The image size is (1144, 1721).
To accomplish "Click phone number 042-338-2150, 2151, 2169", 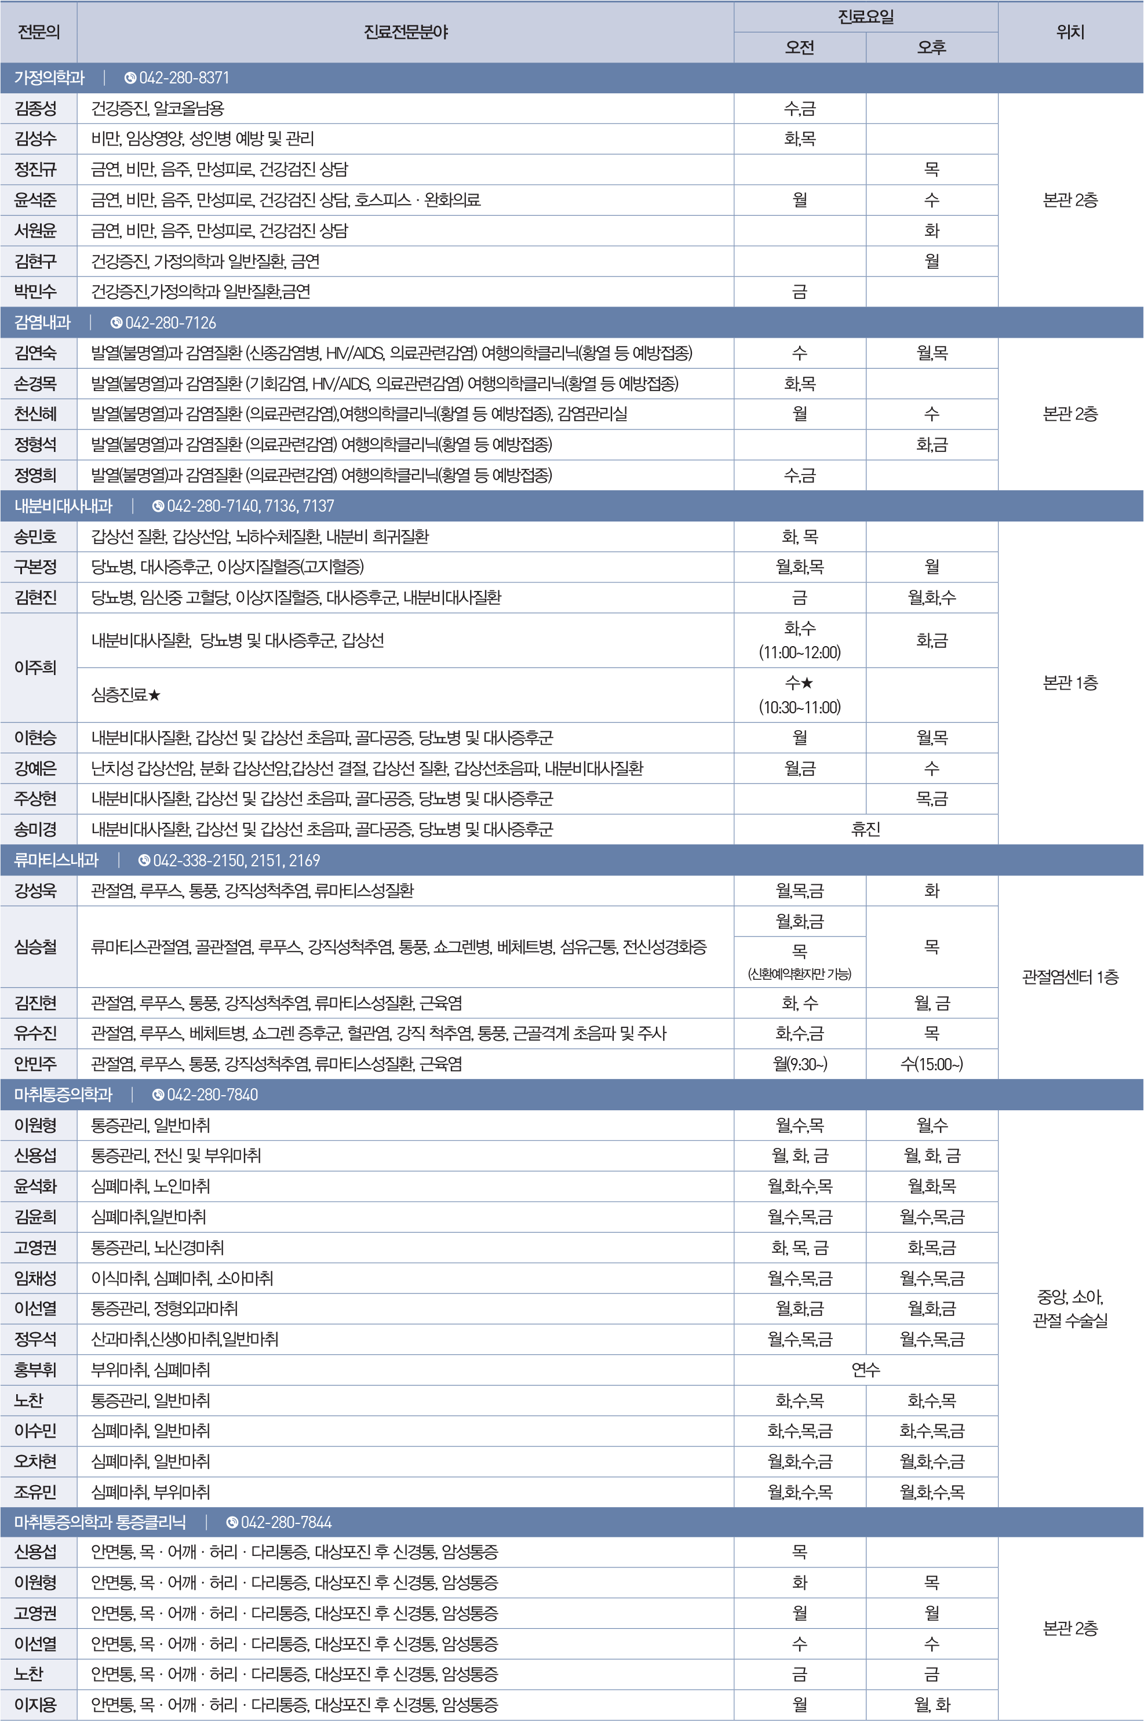I will (236, 861).
